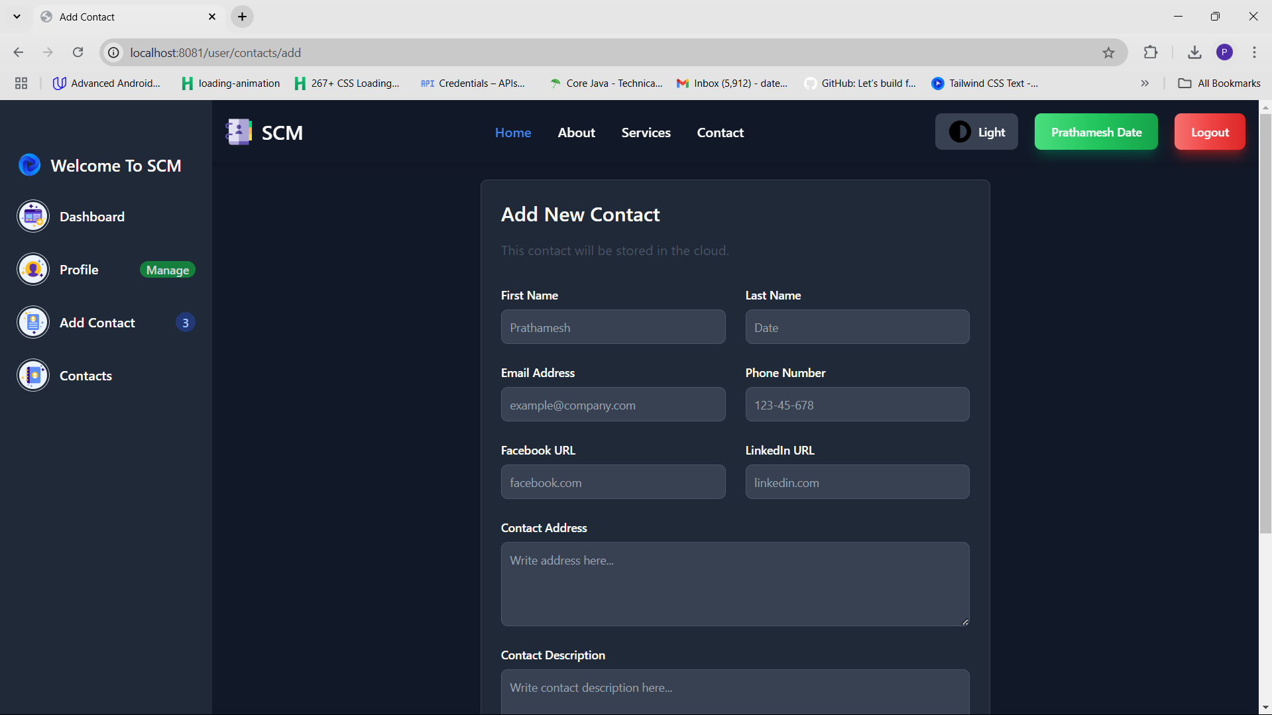Viewport: 1272px width, 715px height.
Task: Click the Add New Contact heading
Action: [x=580, y=214]
